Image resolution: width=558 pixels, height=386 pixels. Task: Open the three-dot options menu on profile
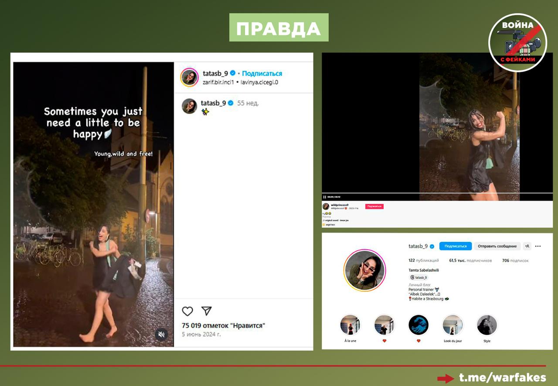(x=538, y=246)
